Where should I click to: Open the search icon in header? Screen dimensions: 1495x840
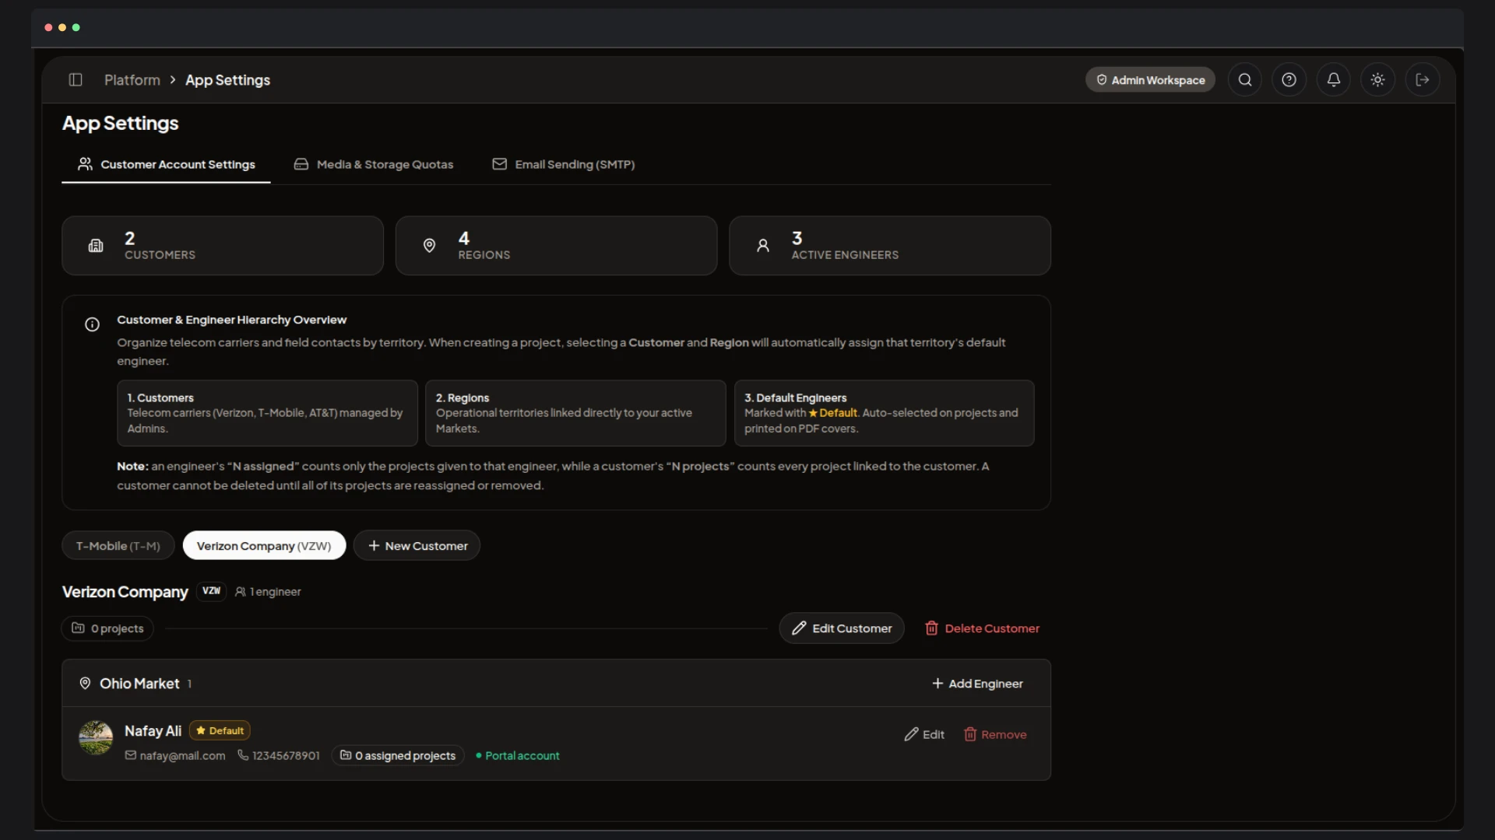click(x=1245, y=79)
